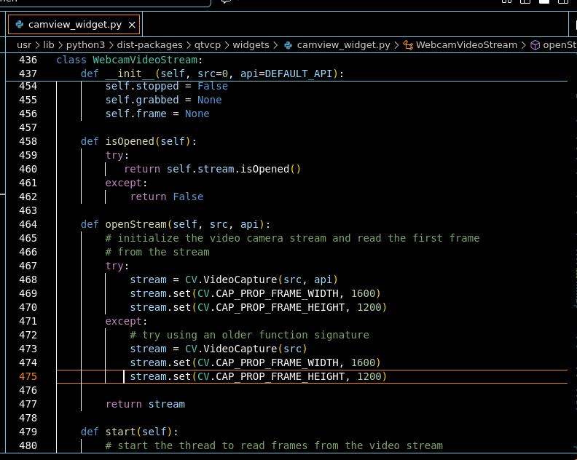577x460 pixels.
Task: Open the usr breadcrumb folder
Action: [x=24, y=45]
